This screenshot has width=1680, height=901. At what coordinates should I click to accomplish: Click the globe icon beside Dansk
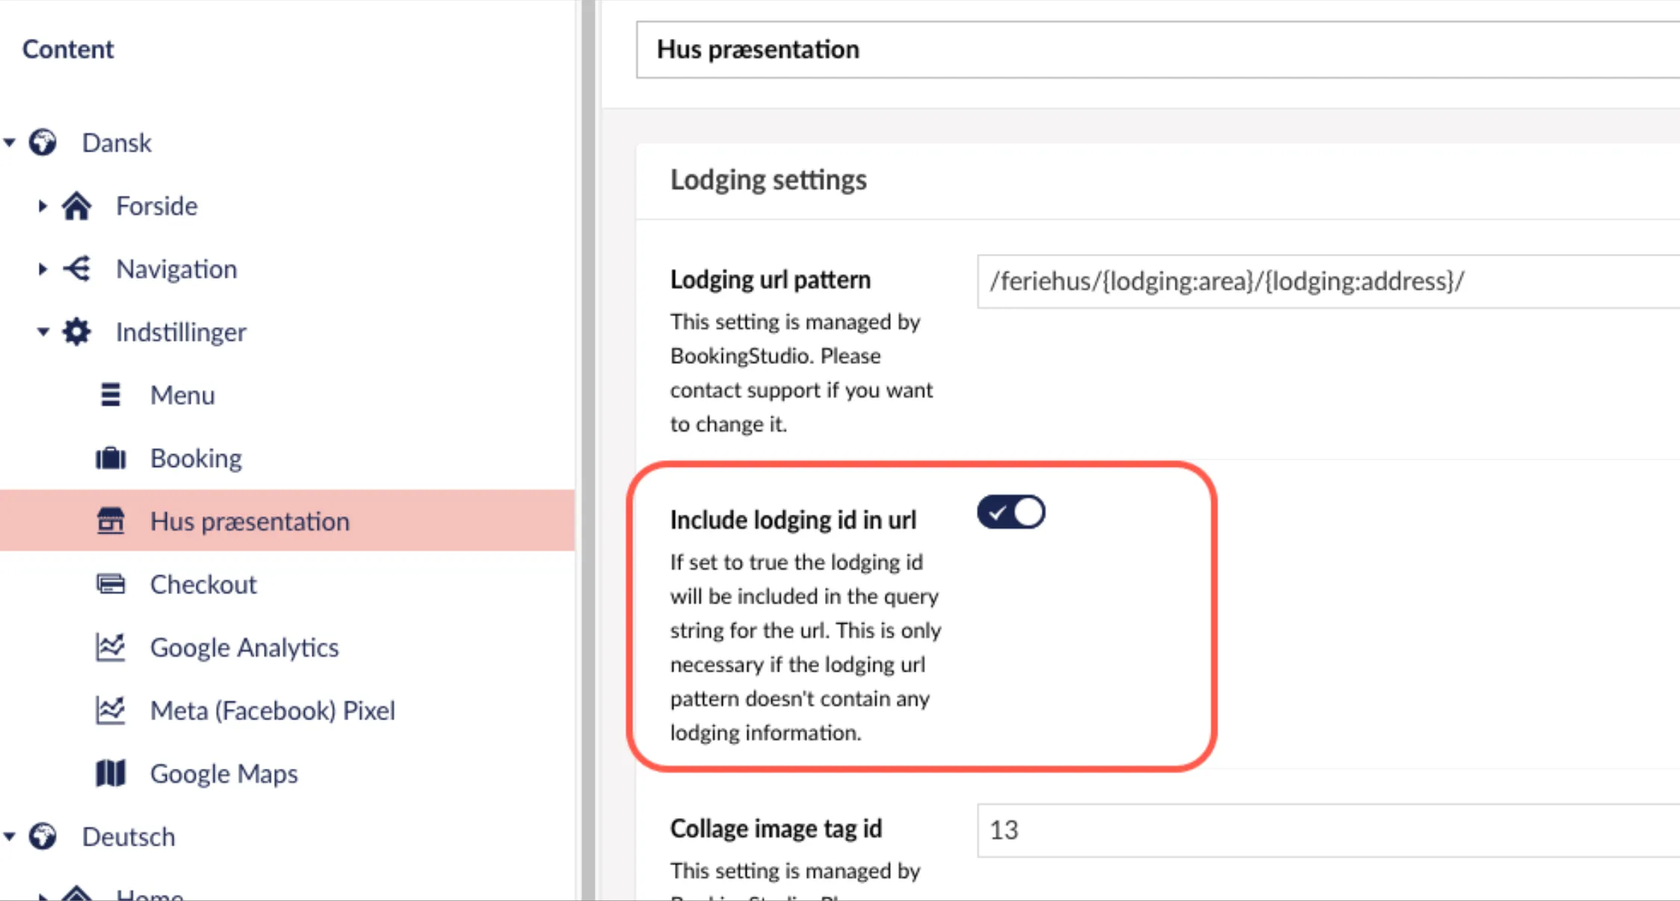click(43, 142)
